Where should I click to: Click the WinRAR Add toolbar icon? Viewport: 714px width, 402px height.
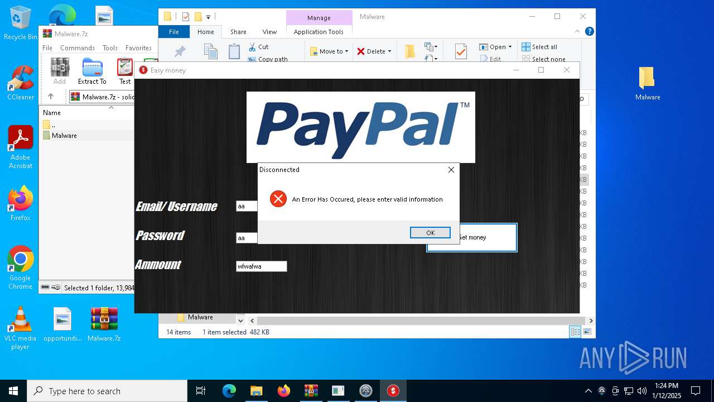coord(60,71)
